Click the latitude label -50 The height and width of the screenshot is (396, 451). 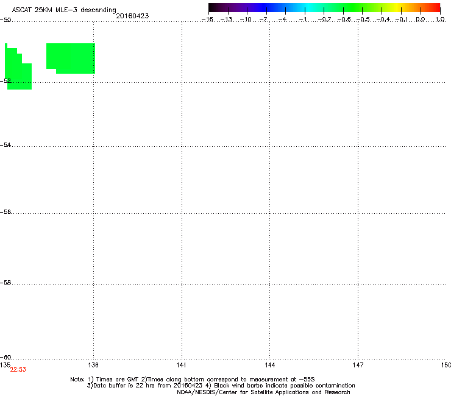pos(5,20)
